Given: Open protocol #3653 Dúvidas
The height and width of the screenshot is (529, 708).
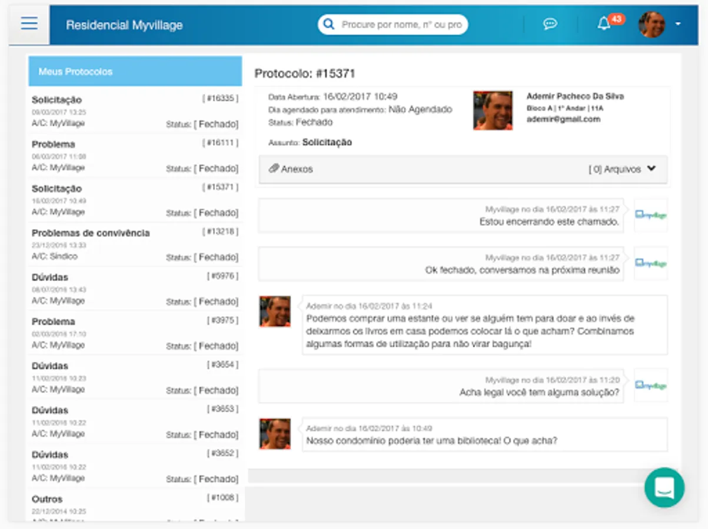Looking at the screenshot, I should 135,422.
